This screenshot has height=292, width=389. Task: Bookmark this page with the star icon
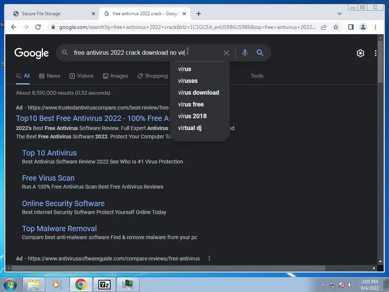pyautogui.click(x=336, y=27)
